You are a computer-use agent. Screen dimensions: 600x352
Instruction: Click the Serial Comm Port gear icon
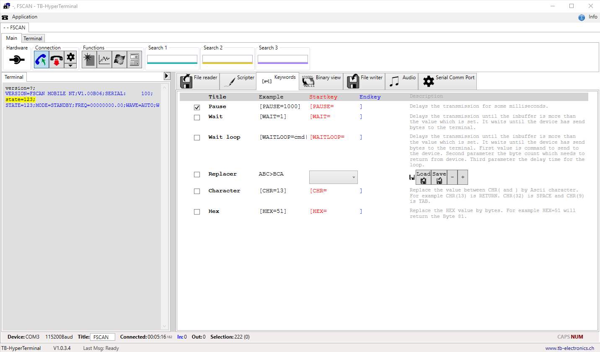coord(429,81)
